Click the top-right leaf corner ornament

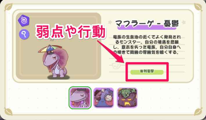(x=198, y=7)
